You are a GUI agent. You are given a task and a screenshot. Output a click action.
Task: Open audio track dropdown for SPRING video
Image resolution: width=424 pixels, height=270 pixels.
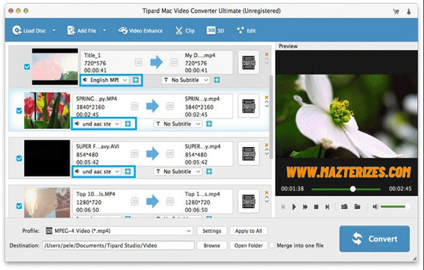pyautogui.click(x=97, y=124)
